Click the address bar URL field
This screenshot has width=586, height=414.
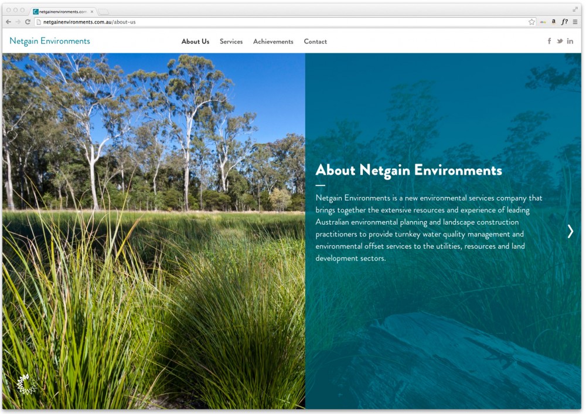284,22
